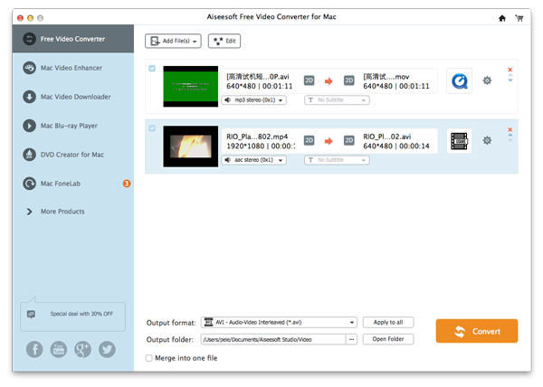Screen dimensions: 543x387
Task: Open Mac Blu-ray Player
Action: pyautogui.click(x=69, y=126)
